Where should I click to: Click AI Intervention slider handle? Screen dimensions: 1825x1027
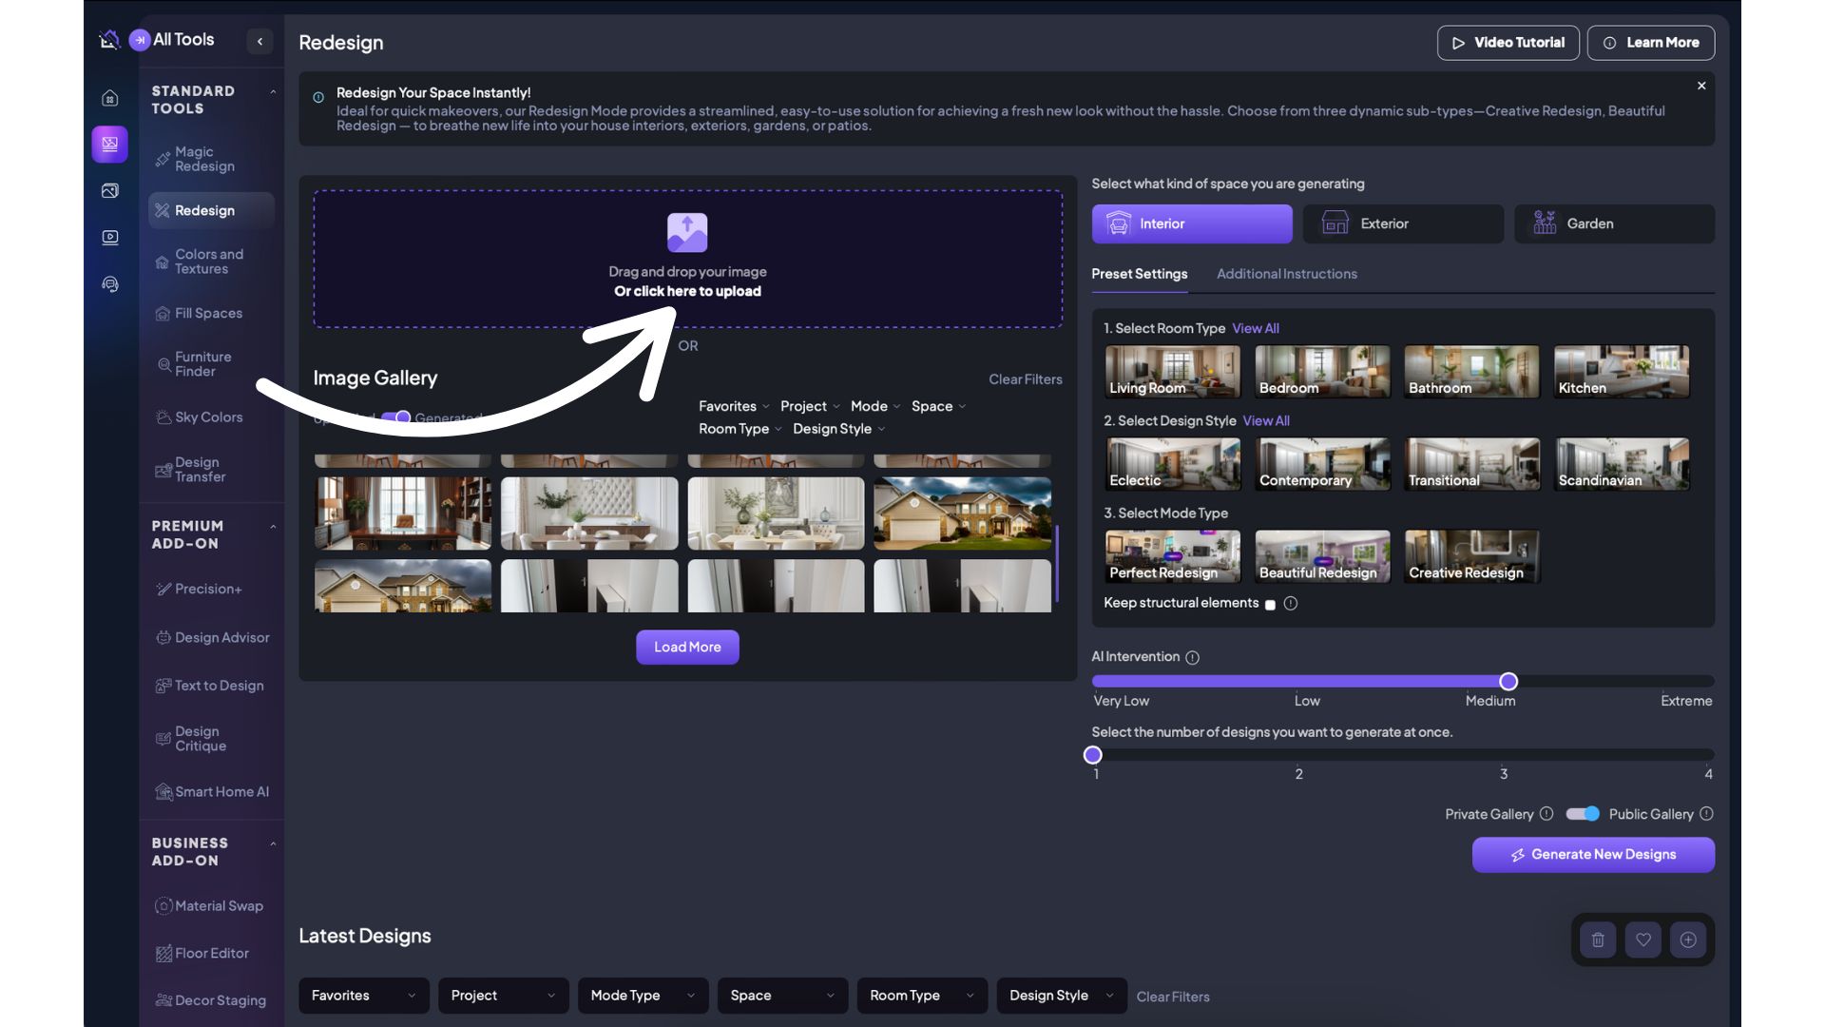[1508, 681]
